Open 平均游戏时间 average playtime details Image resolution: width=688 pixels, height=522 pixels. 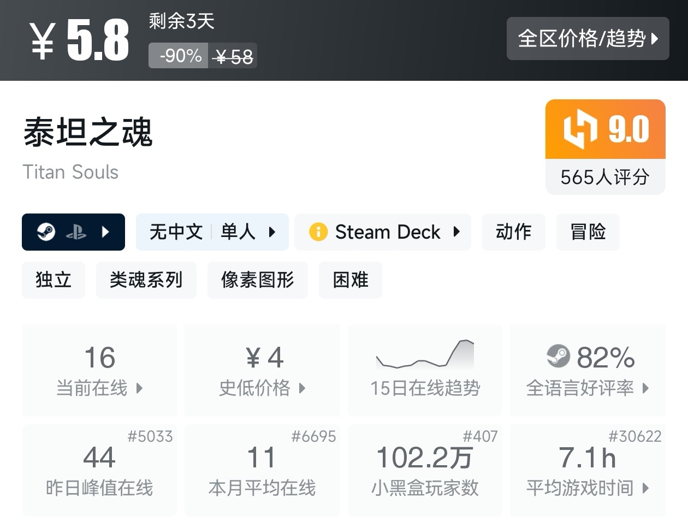pyautogui.click(x=588, y=471)
